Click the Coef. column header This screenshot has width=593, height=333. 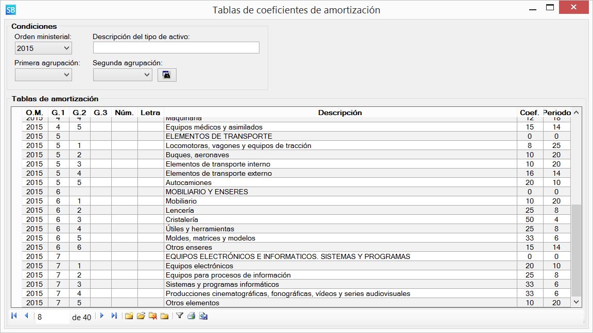tap(530, 113)
